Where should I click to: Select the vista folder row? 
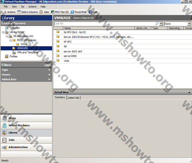[123, 61]
